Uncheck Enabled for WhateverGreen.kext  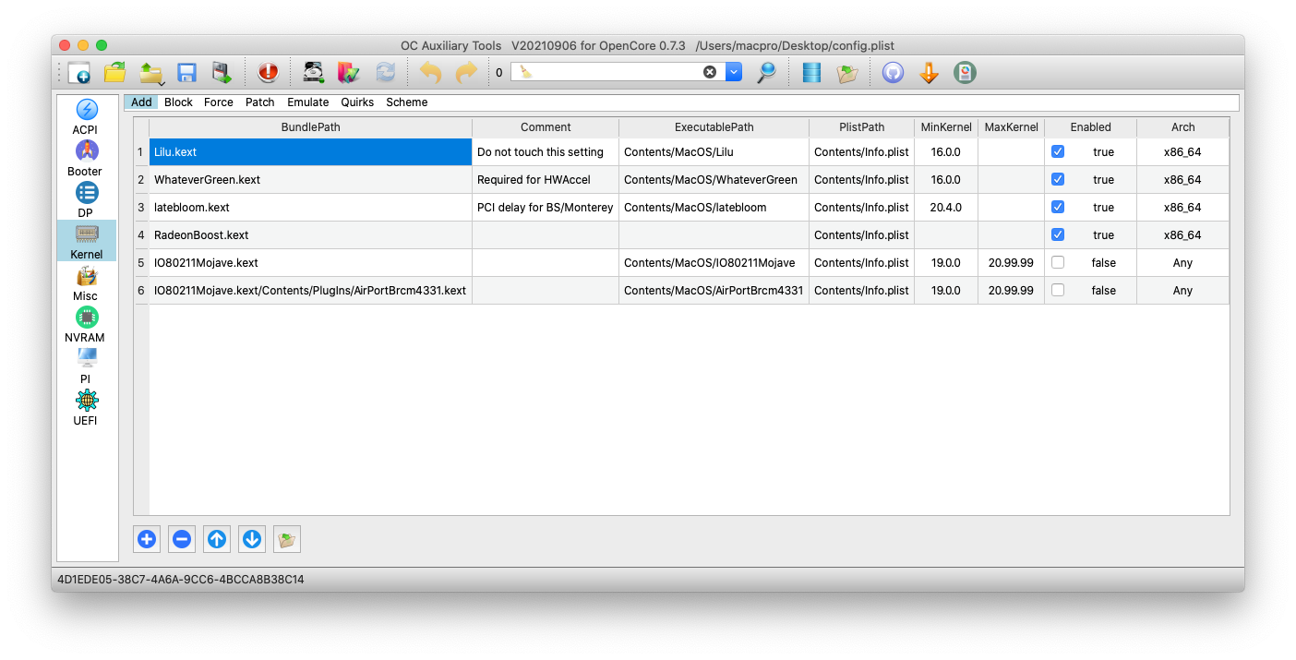pyautogui.click(x=1058, y=179)
